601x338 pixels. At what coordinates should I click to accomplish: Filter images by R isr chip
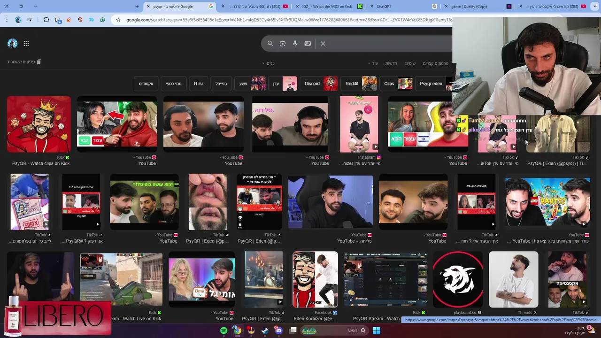[198, 84]
